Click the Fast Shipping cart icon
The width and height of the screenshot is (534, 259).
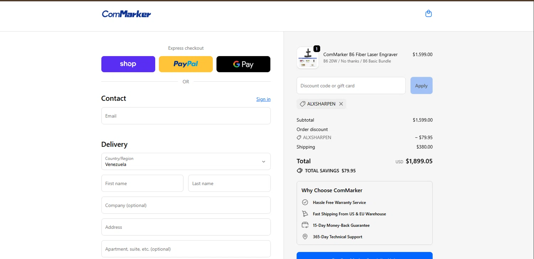[305, 214]
